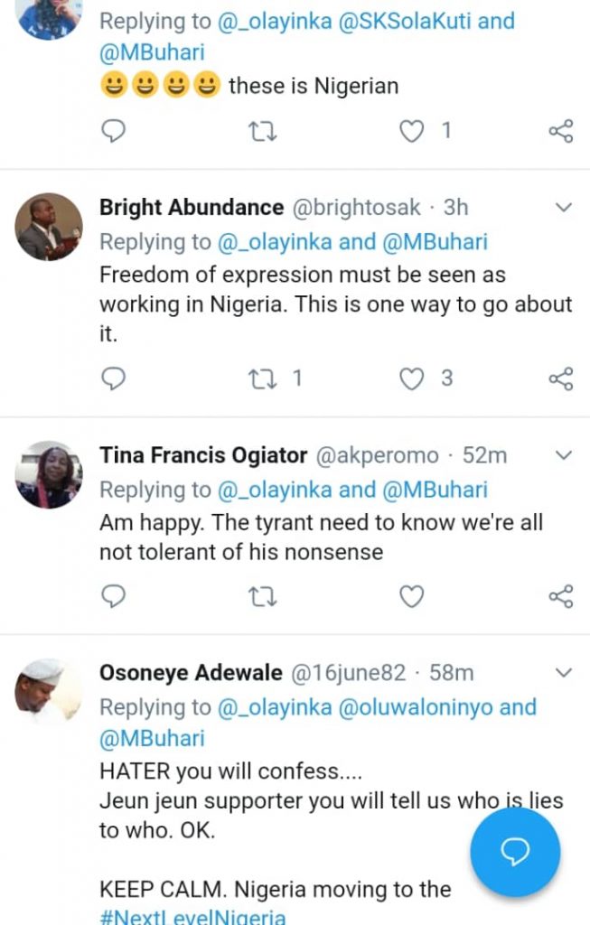Retweet the 'these is Nigerian' tweet
This screenshot has height=925, width=590.
coord(262,132)
